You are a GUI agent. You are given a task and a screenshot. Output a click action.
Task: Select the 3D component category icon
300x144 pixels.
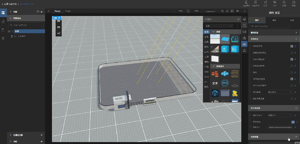tap(244, 44)
